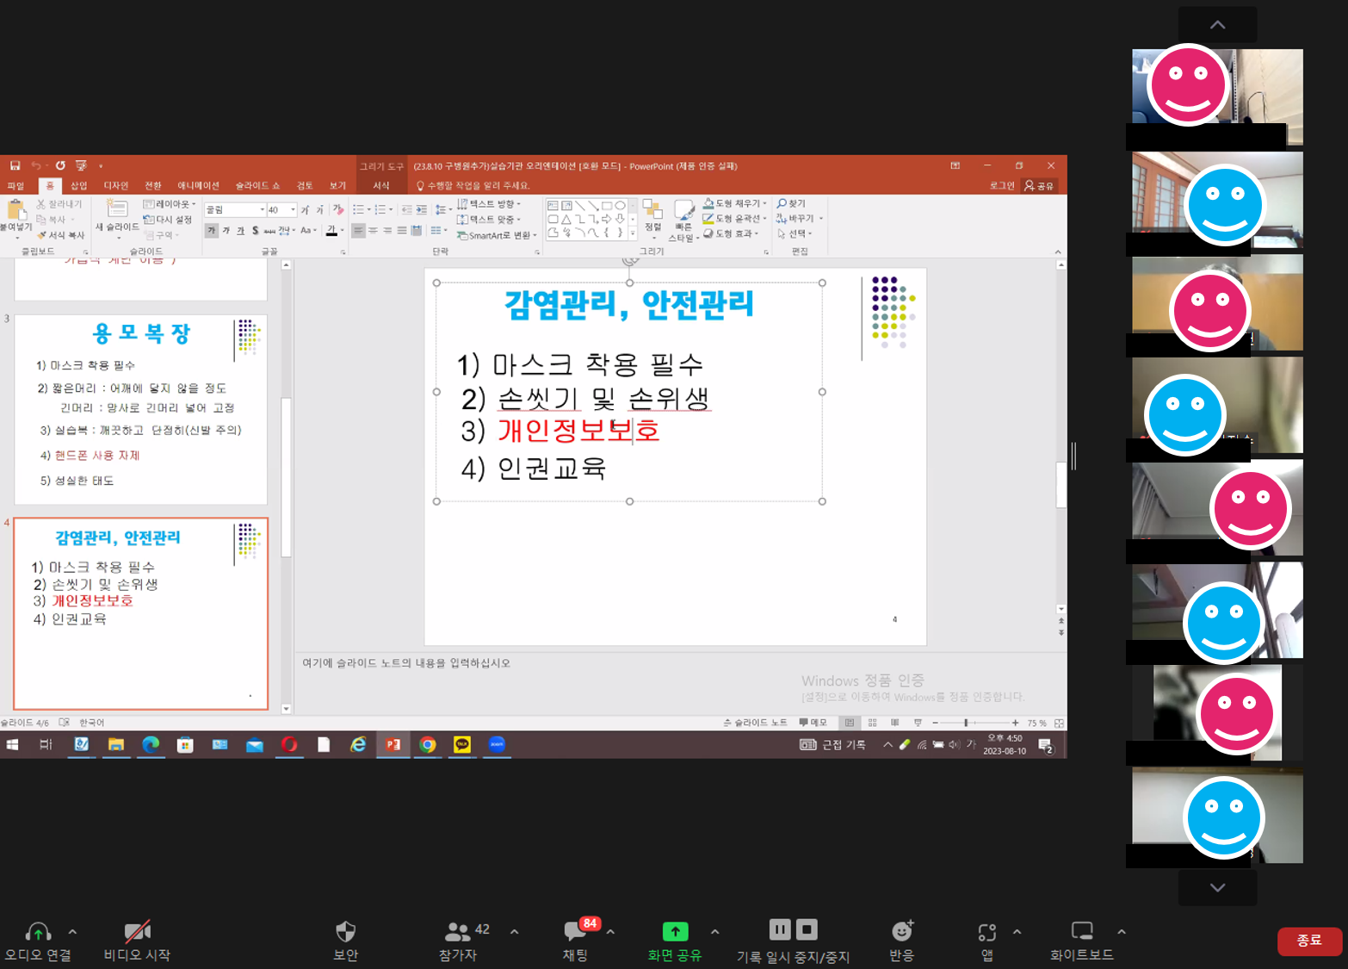This screenshot has height=969, width=1348.
Task: Toggle align left paragraph button
Action: [359, 231]
